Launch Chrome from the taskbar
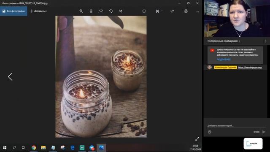The image size is (270, 152). (x=34, y=148)
